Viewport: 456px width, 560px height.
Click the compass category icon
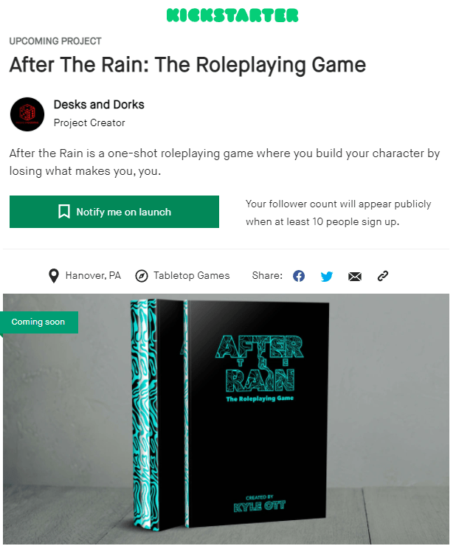[142, 276]
